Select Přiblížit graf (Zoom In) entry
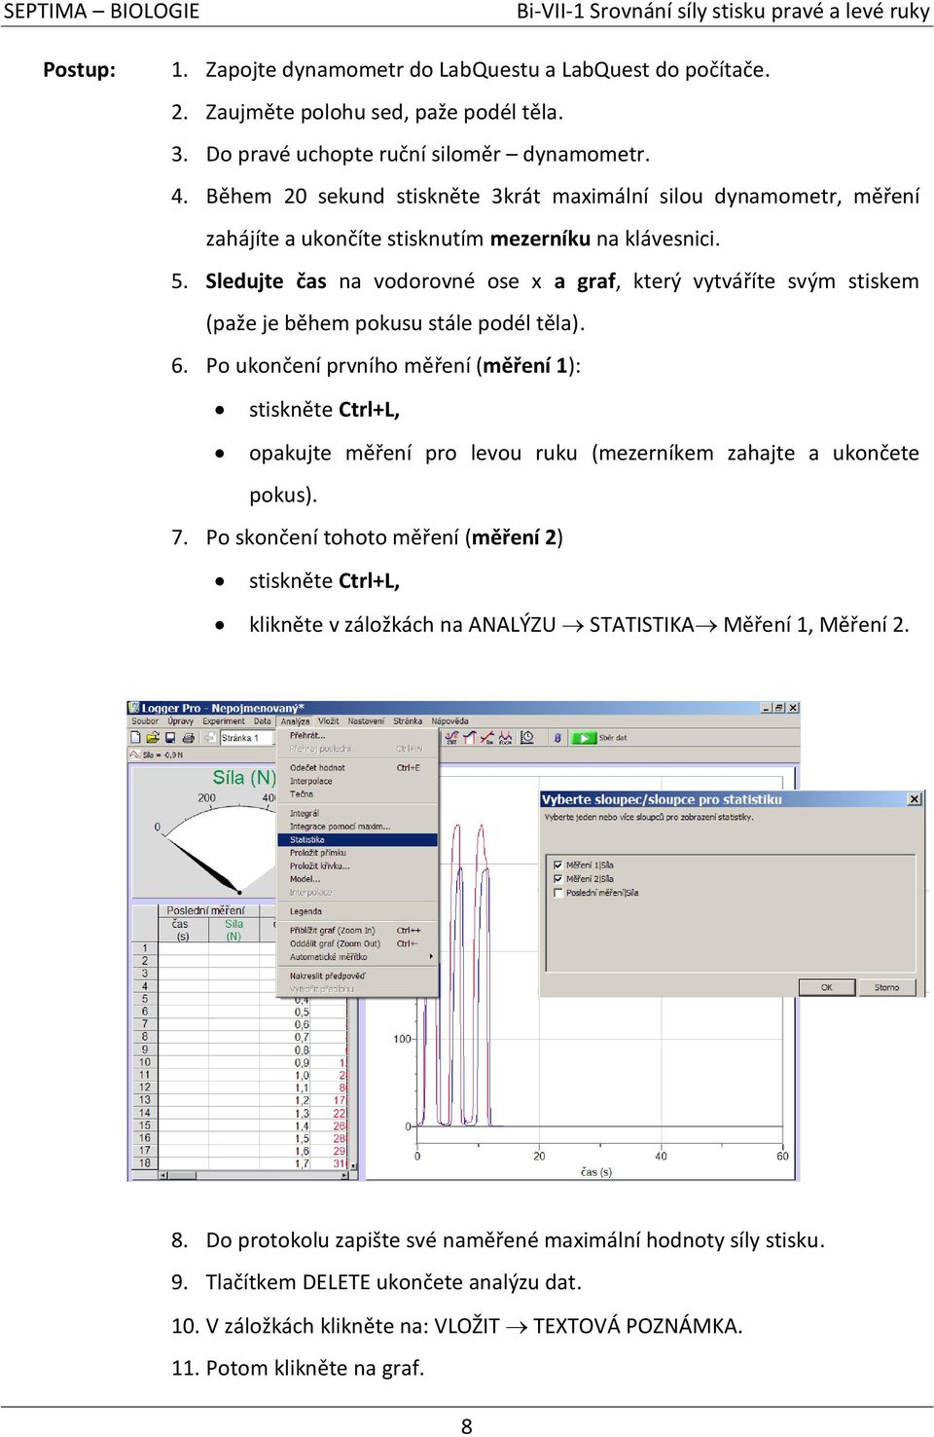This screenshot has width=934, height=1437. pos(357,931)
